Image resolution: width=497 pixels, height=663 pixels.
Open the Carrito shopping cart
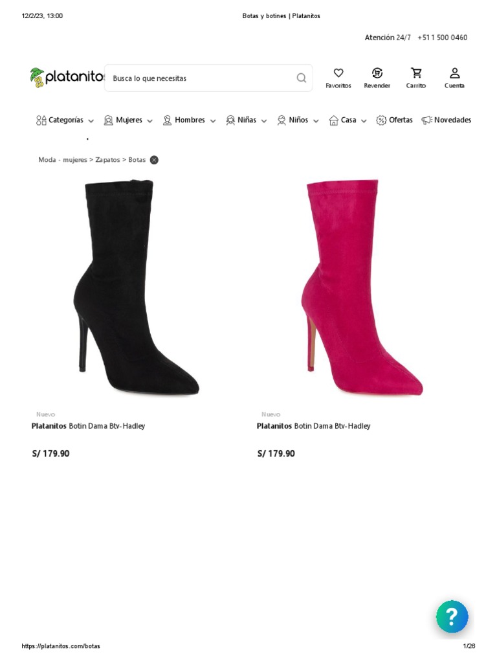click(416, 73)
